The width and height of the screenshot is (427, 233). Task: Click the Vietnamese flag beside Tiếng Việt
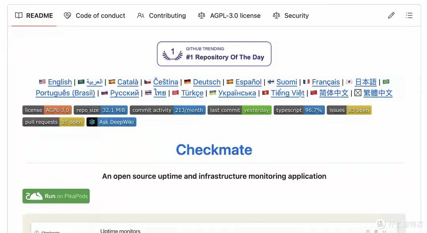(265, 93)
